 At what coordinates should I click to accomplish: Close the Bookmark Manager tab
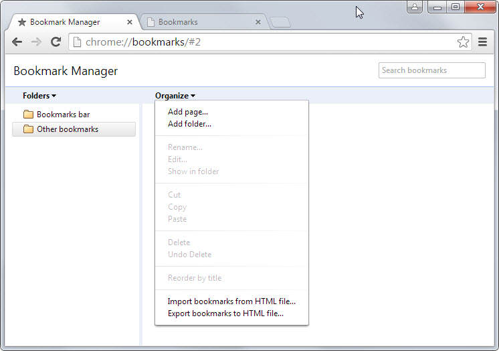(x=129, y=22)
